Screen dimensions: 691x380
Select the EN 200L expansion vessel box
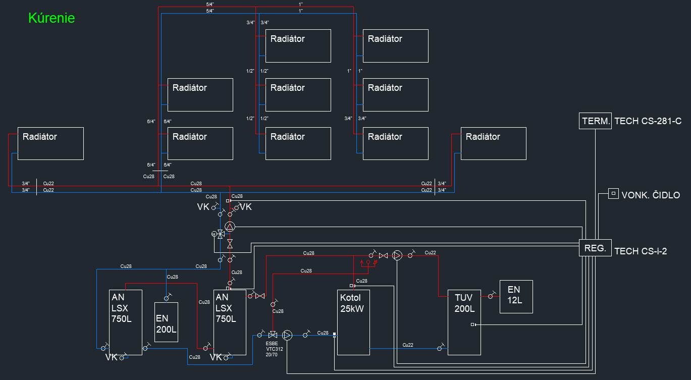166,322
